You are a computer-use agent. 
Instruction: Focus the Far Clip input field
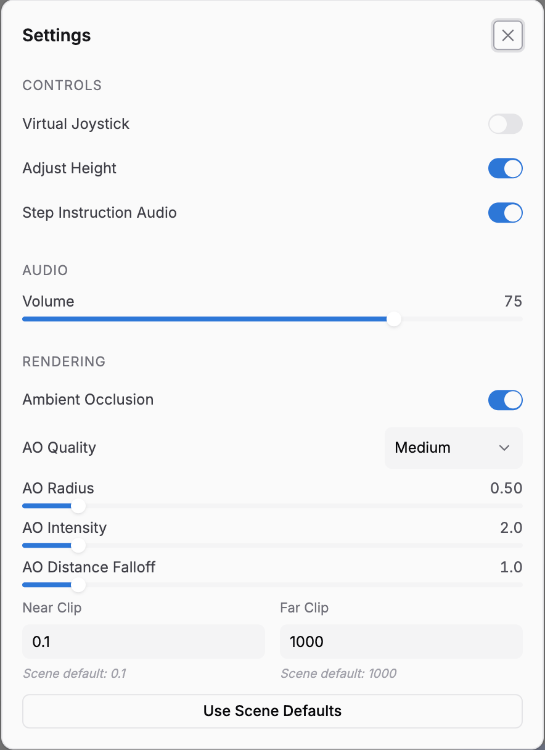[x=401, y=641]
